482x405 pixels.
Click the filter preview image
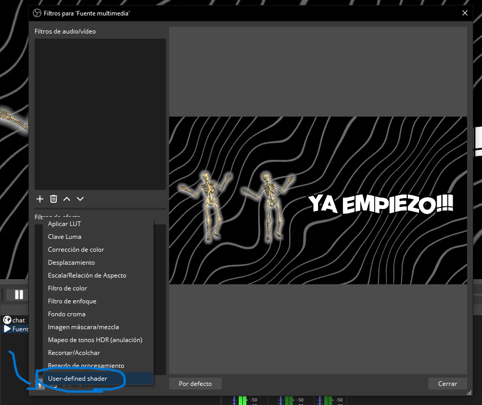point(318,200)
